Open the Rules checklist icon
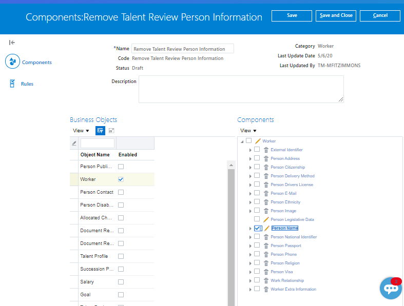 [x=12, y=84]
